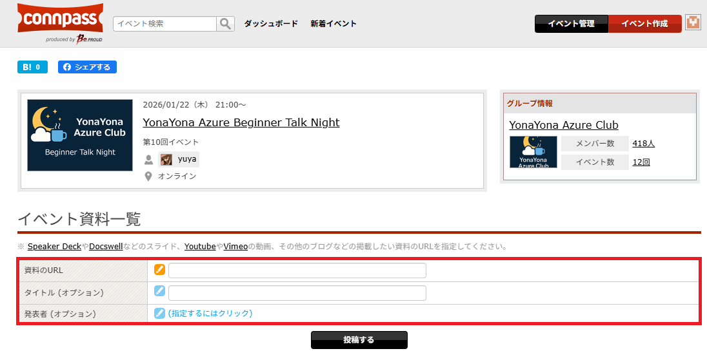Submit with the 投稿する button
Screen dimensions: 707x360
[359, 340]
